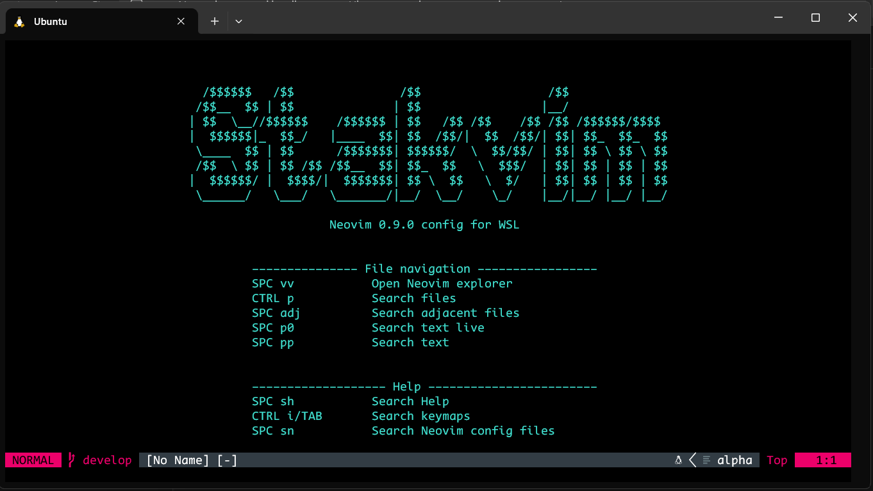873x491 pixels.
Task: Click the SPC pp shortcut text
Action: 273,342
